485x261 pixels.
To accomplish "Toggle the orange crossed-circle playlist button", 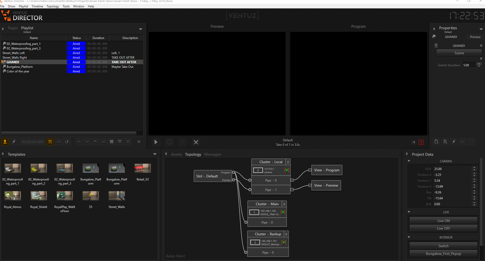I will 50,142.
